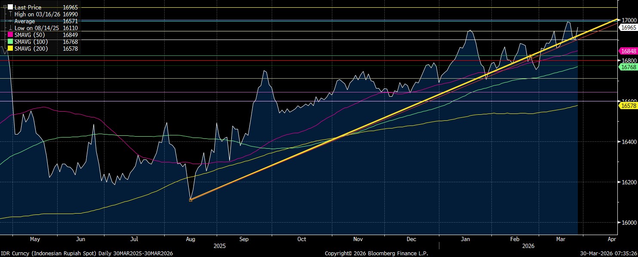The width and height of the screenshot is (638, 257).
Task: Select the Low on 08/14/25 marker icon
Action: tap(10, 28)
